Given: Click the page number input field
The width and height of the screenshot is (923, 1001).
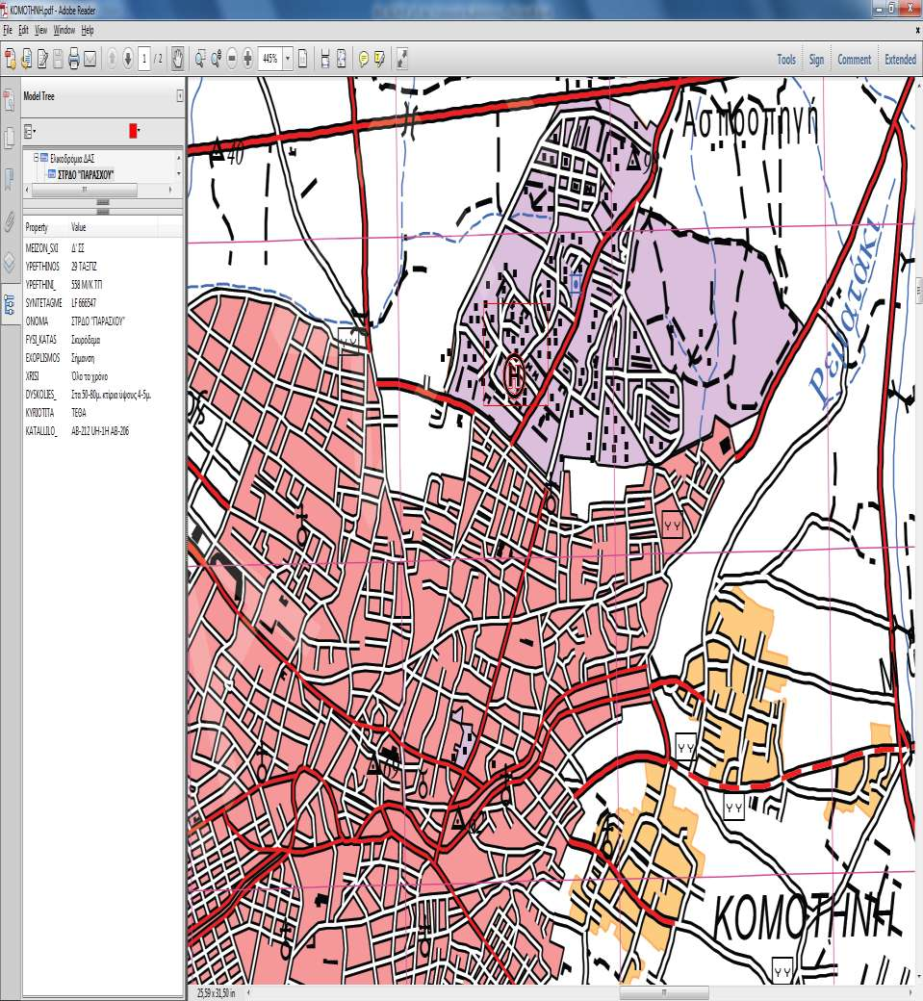Looking at the screenshot, I should [x=143, y=60].
